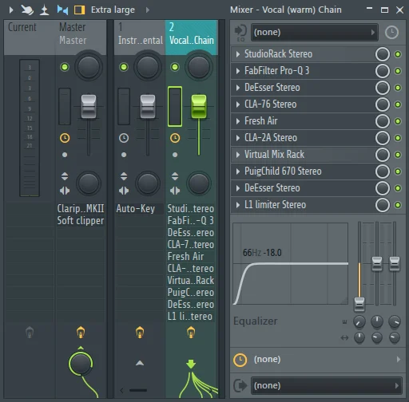The height and width of the screenshot is (402, 409).
Task: Disable the StudioRack Stereo effect green light
Action: (x=398, y=54)
